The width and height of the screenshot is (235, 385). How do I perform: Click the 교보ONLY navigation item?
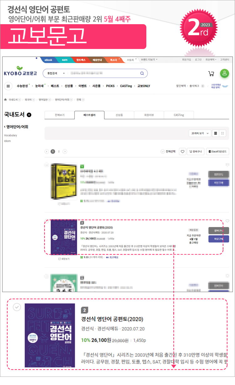[144, 86]
